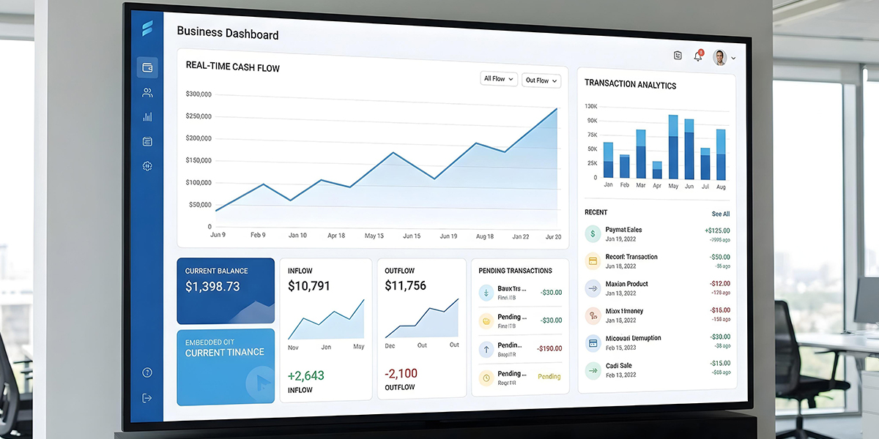The height and width of the screenshot is (439, 879).
Task: Click the See All link in Recent
Action: [x=720, y=214]
